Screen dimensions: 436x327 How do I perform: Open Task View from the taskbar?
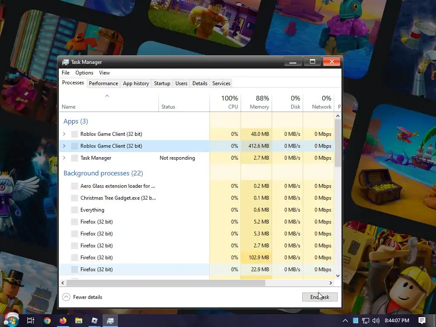click(31, 321)
